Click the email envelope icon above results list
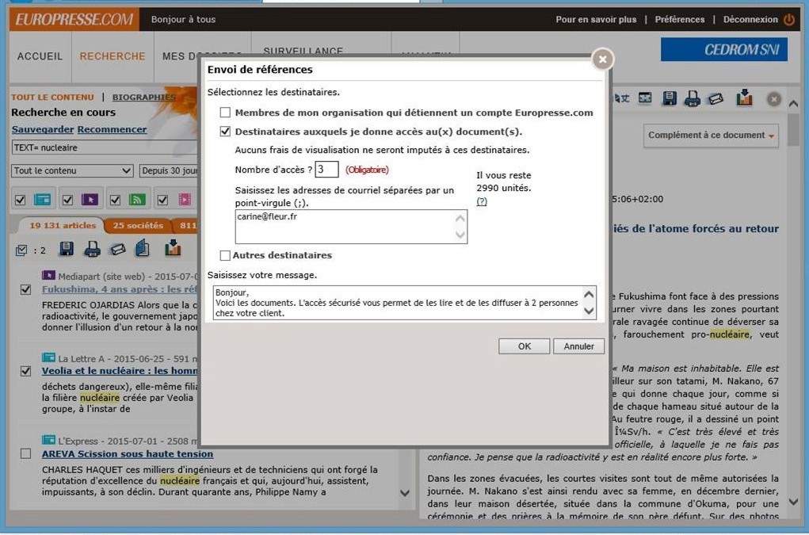 [117, 250]
